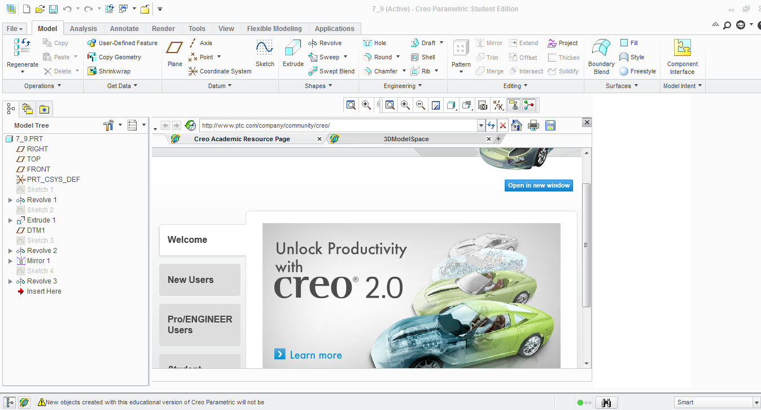Open the Find binoculars icon in status bar
This screenshot has height=410, width=761.
(x=607, y=403)
